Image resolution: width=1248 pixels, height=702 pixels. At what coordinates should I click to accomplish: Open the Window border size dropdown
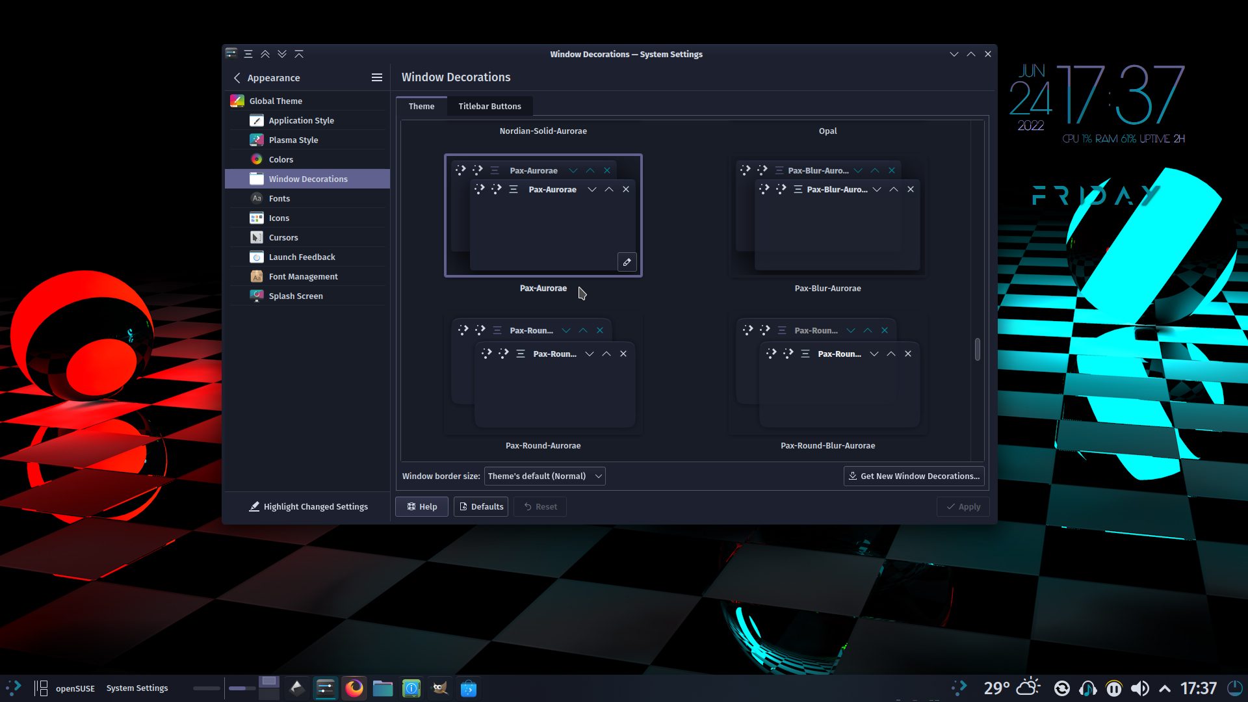pyautogui.click(x=545, y=476)
